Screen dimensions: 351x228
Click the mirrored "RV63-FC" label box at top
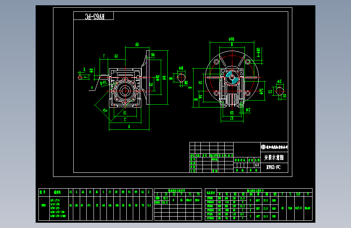point(94,16)
